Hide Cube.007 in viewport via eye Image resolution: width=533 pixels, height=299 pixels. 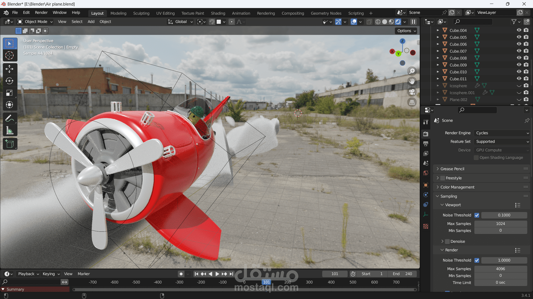tap(519, 51)
